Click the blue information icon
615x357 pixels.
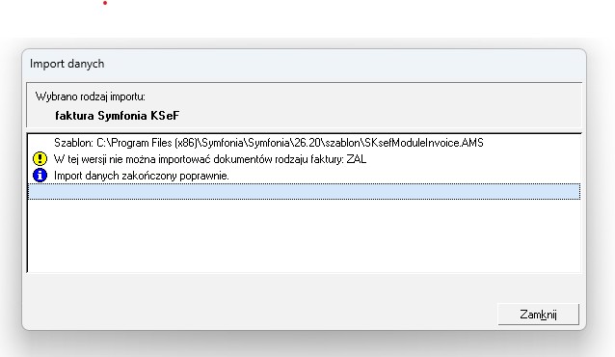tap(40, 176)
